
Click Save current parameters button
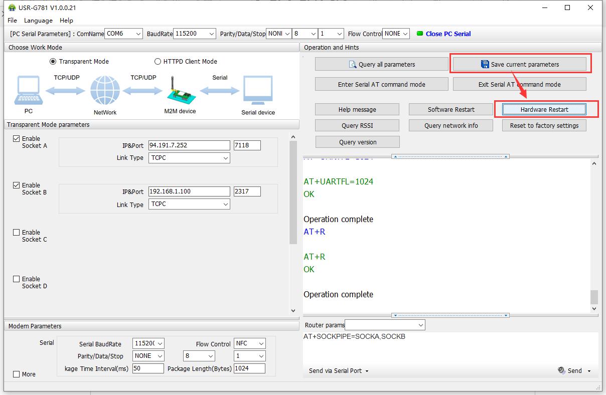(520, 64)
